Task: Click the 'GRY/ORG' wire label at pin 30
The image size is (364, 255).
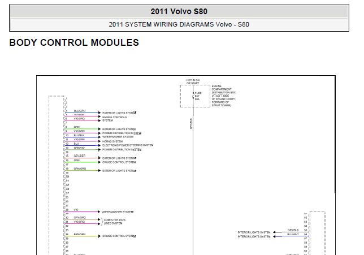Action: pos(80,218)
